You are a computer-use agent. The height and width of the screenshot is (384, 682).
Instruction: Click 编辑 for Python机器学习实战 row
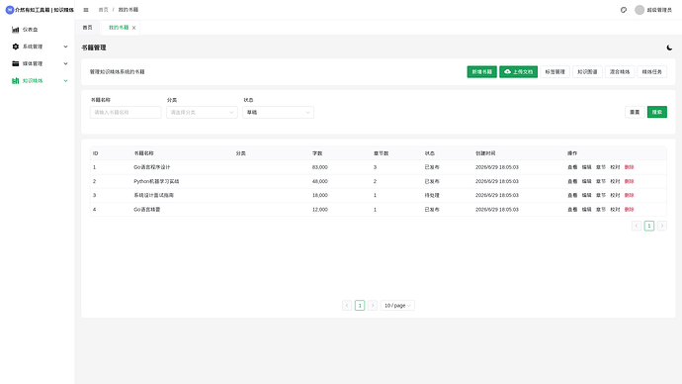coord(587,181)
